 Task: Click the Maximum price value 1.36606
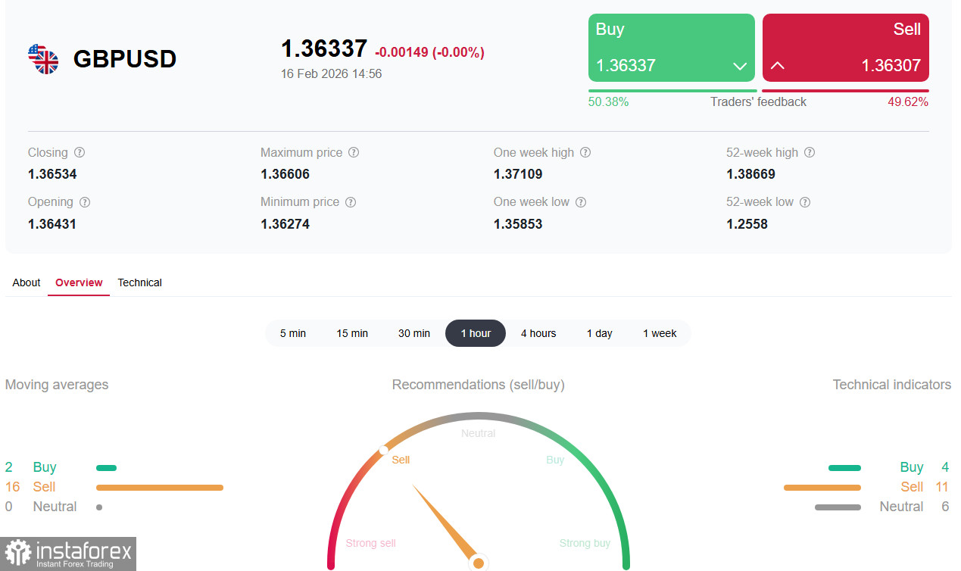click(x=285, y=174)
